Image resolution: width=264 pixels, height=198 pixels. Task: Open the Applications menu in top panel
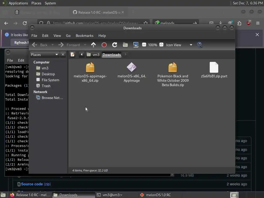point(15,3)
